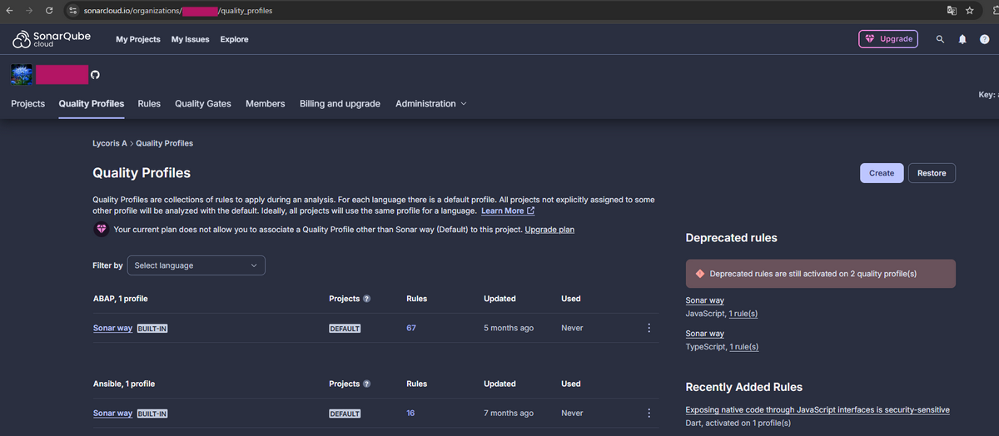Bookmark this page with the star icon
999x436 pixels.
pyautogui.click(x=970, y=11)
